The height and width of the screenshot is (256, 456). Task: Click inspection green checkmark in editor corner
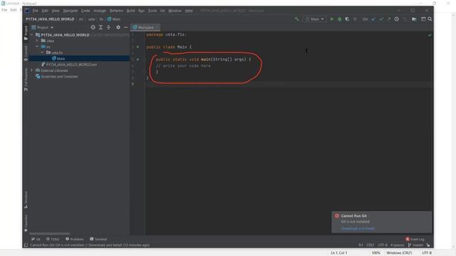430,35
